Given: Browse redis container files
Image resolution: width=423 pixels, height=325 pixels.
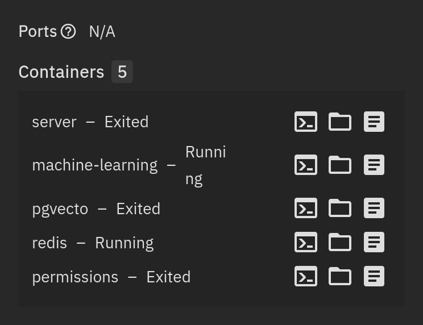Looking at the screenshot, I should 340,243.
